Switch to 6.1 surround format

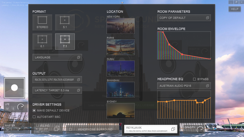[42, 41]
